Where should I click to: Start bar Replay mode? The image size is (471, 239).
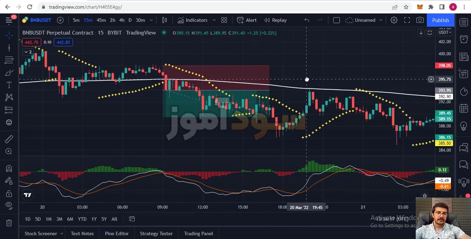click(x=275, y=20)
